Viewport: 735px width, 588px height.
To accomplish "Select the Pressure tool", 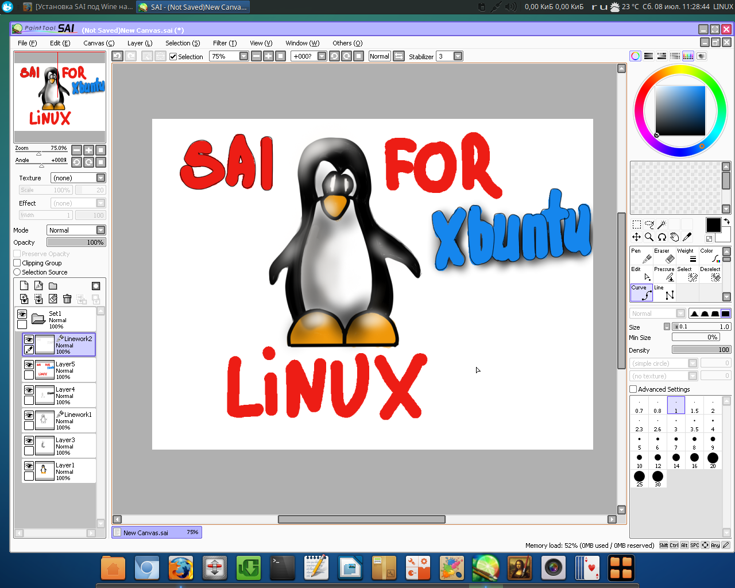I will click(664, 274).
